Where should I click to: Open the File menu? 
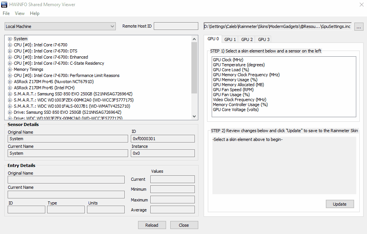(x=6, y=13)
